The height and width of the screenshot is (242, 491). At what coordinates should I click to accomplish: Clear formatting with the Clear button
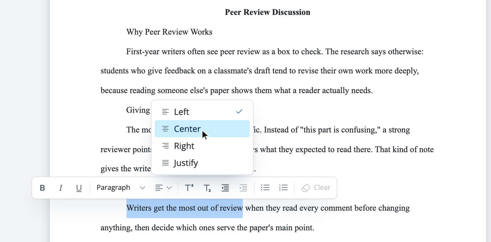[316, 188]
